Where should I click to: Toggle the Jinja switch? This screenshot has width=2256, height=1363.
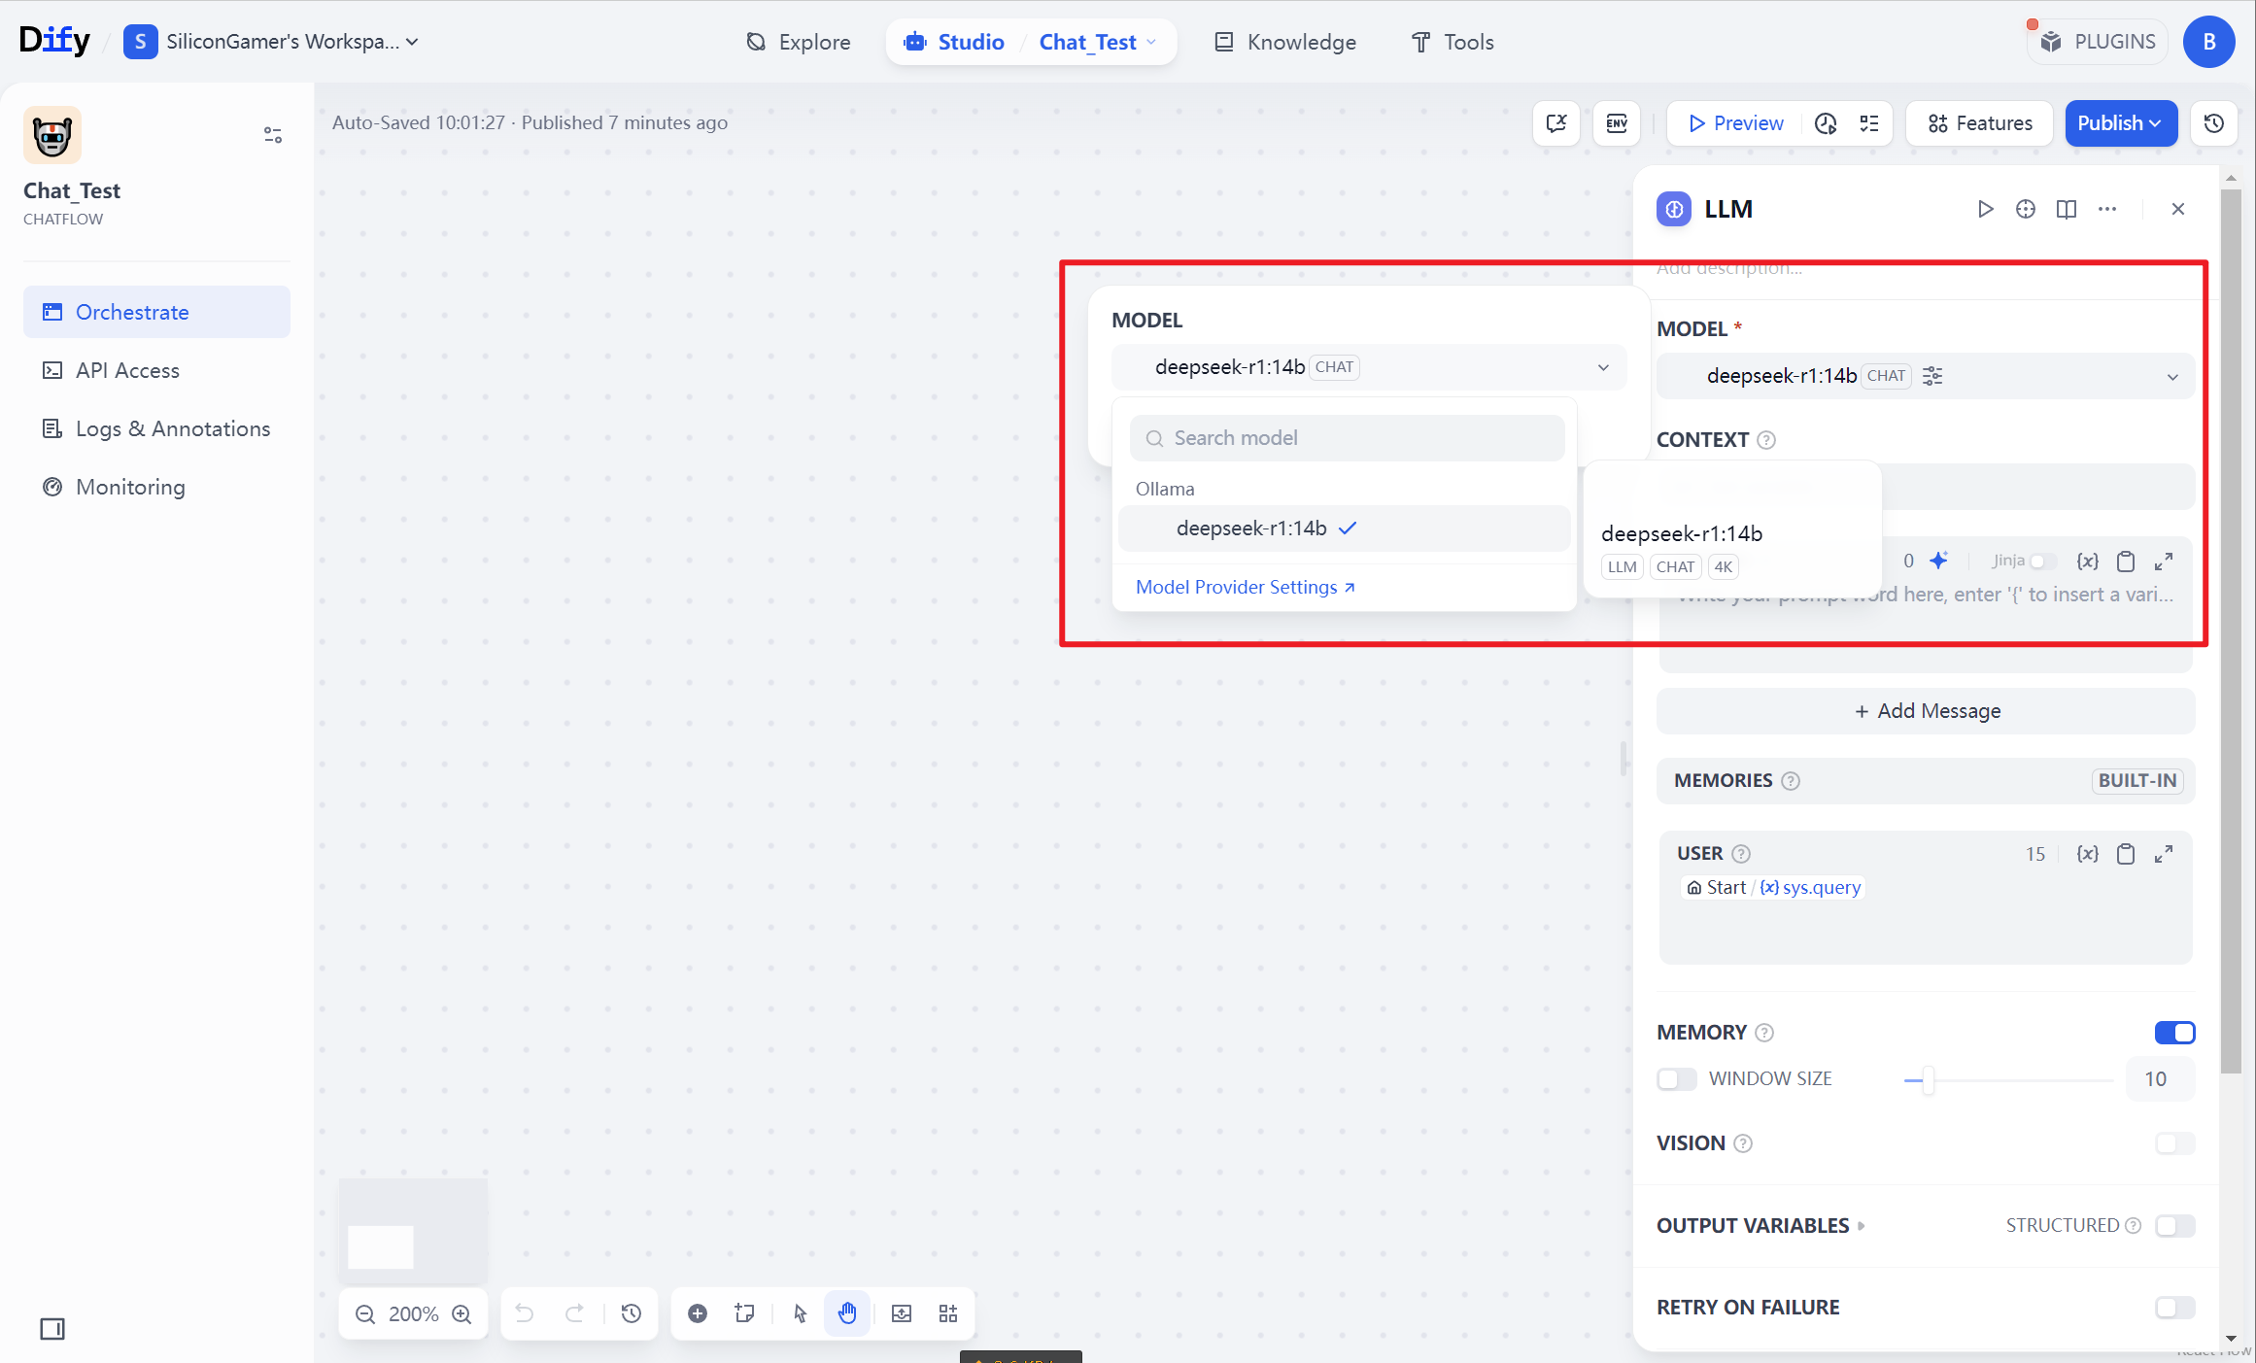(x=2043, y=562)
